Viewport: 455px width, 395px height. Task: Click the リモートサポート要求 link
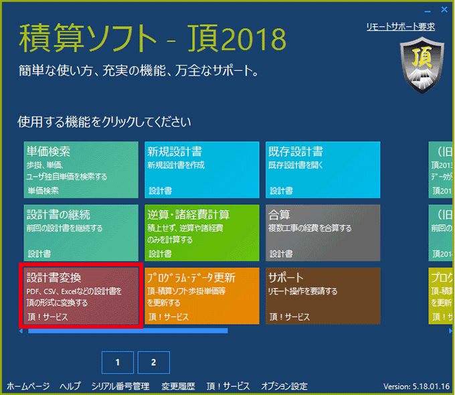click(x=400, y=27)
